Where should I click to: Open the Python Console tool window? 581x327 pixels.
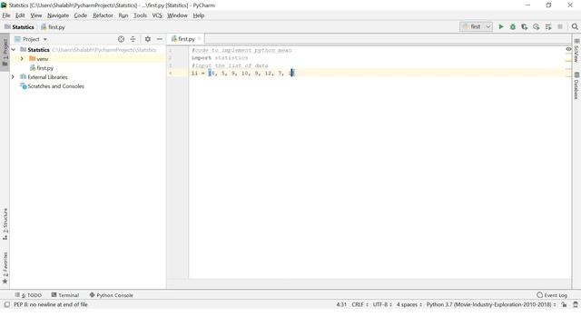coord(111,295)
